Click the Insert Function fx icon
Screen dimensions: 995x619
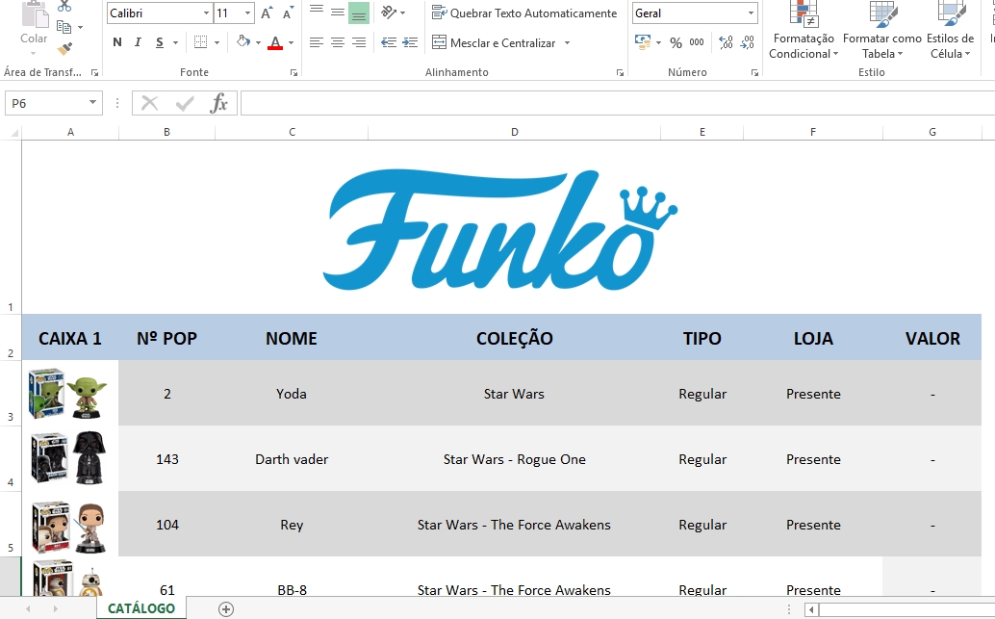click(x=219, y=103)
